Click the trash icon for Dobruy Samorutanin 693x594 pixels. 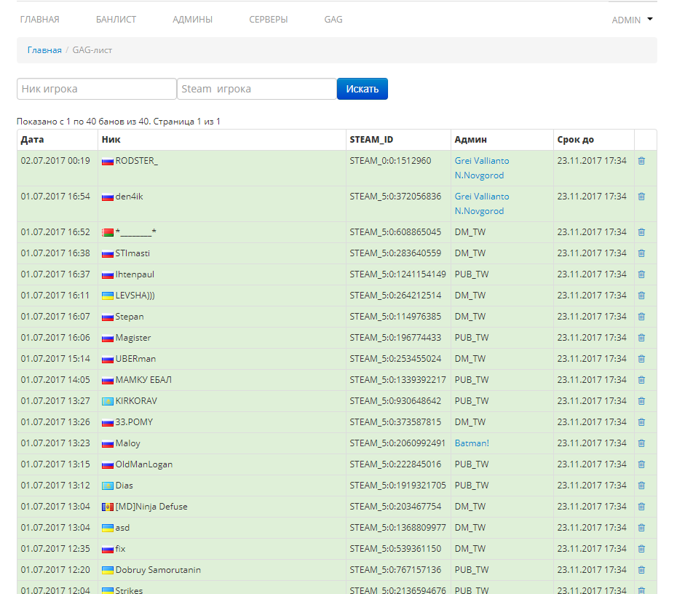tap(641, 570)
